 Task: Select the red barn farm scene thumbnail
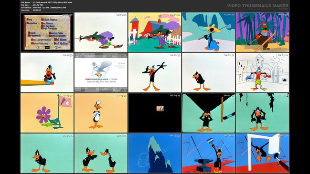pos(155,32)
